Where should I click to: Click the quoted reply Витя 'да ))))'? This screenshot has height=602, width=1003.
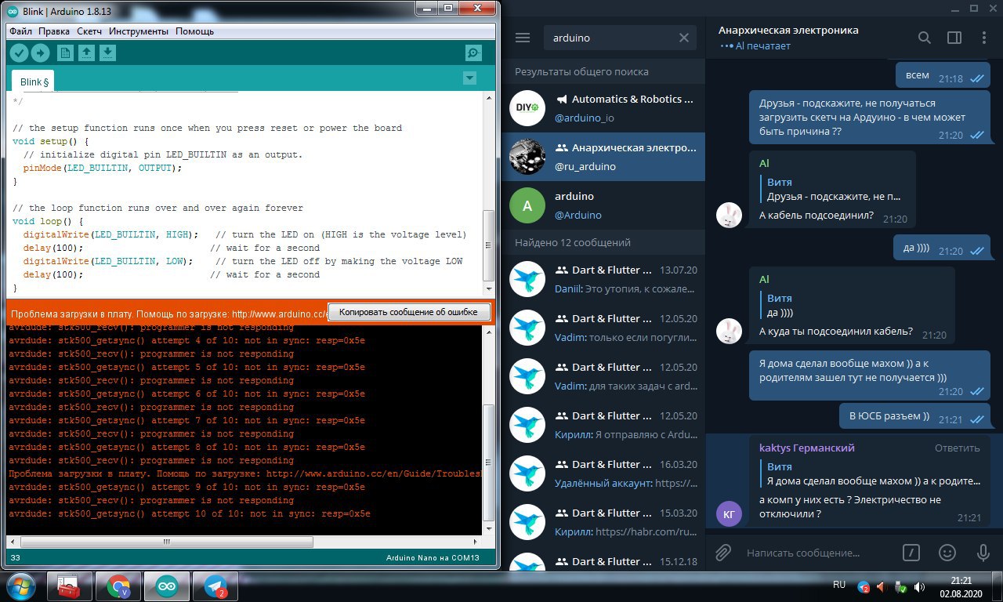point(853,305)
